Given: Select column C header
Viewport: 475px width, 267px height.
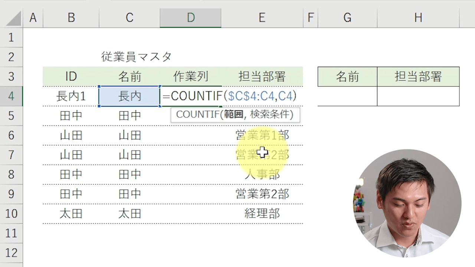Looking at the screenshot, I should point(130,18).
